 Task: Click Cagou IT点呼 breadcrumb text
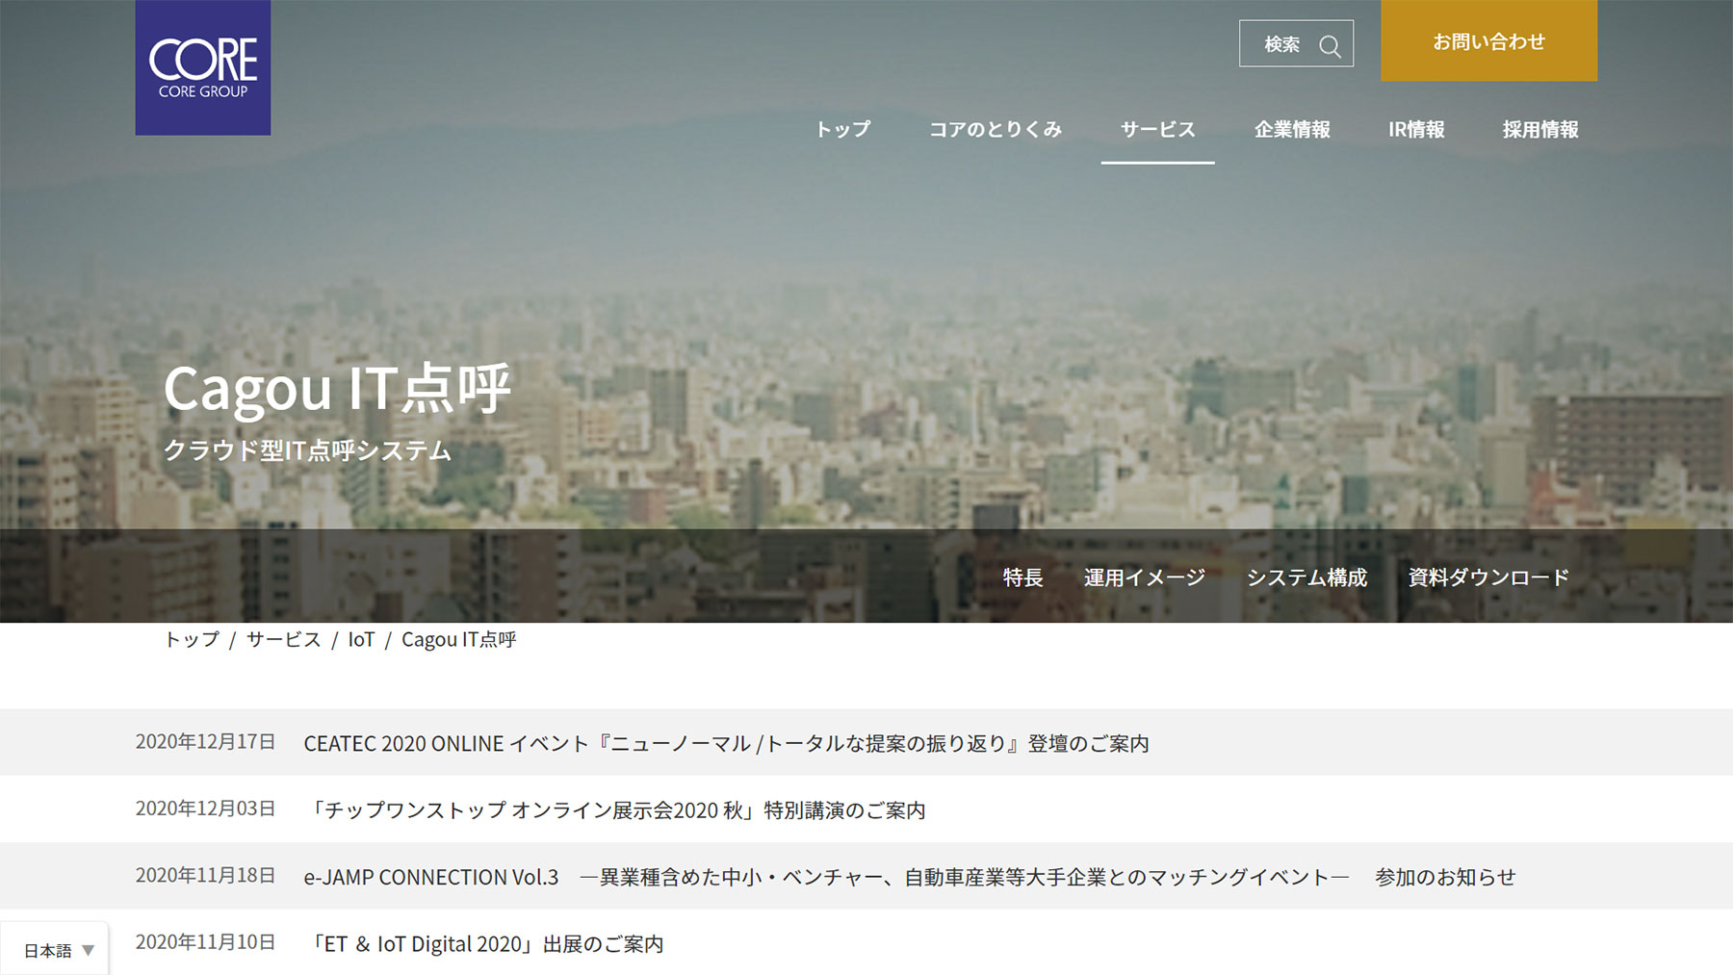[x=459, y=639]
